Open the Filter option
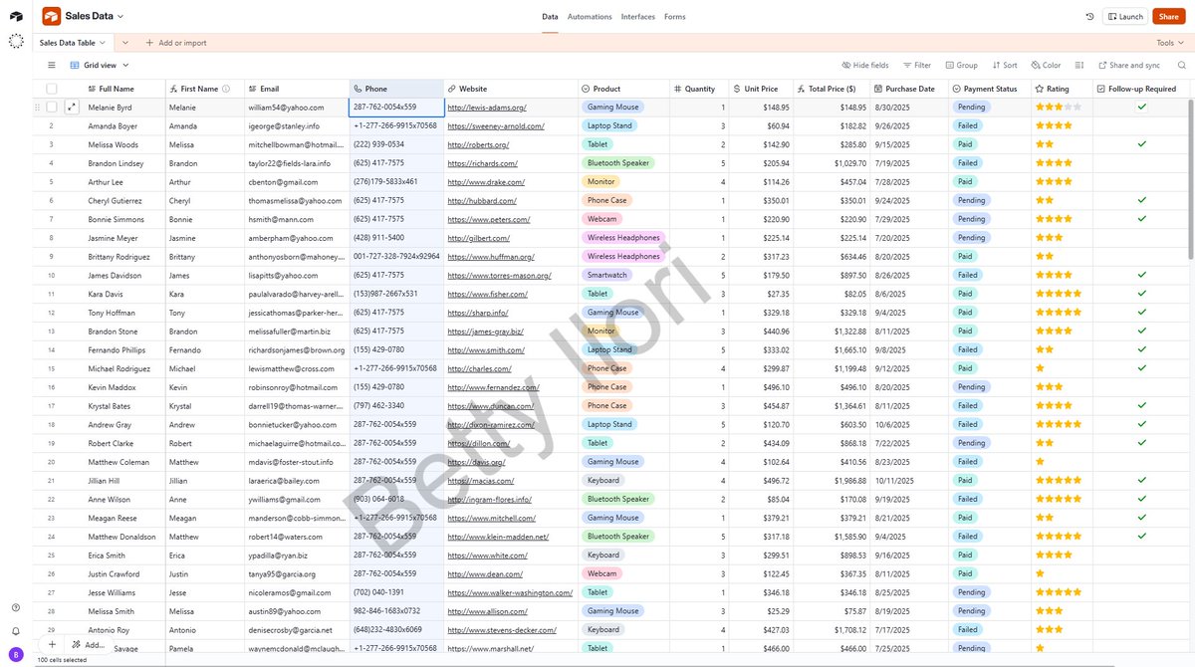Screen dimensions: 1195x667 click(916, 66)
